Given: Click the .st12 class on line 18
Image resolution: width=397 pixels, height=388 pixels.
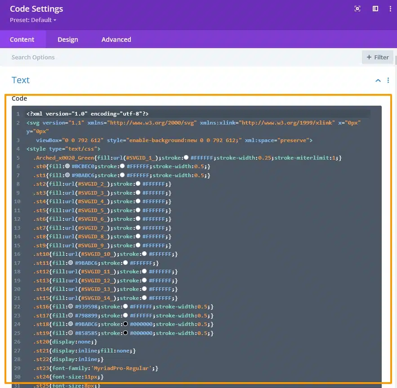Looking at the screenshot, I should (x=41, y=272).
